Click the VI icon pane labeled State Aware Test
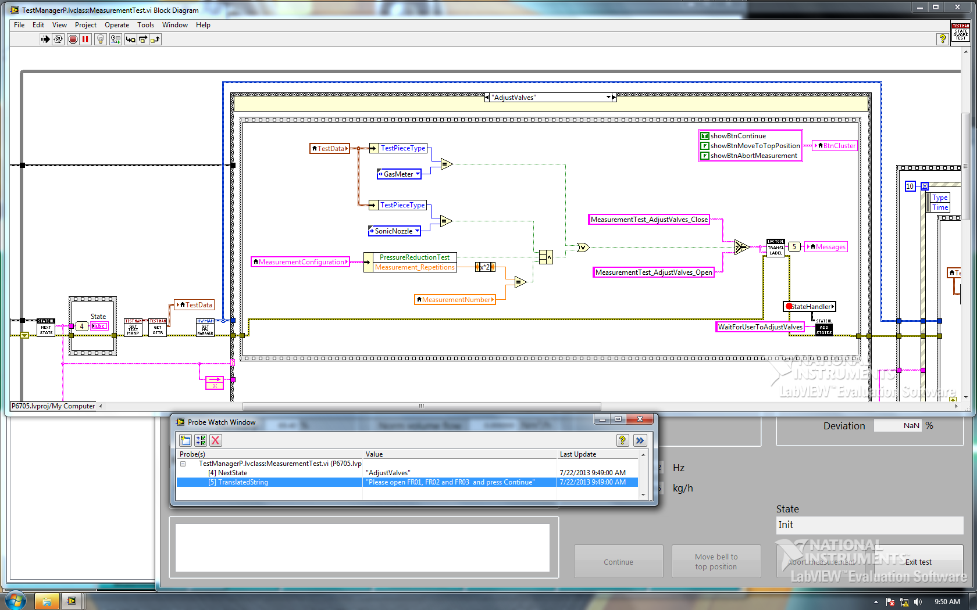Viewport: 977px width, 610px height. click(960, 32)
